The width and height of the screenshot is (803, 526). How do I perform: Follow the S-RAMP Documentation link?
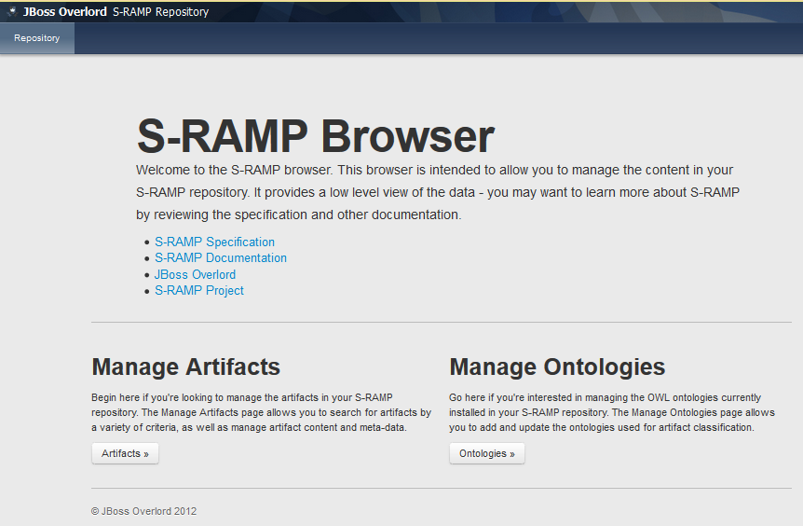(x=221, y=258)
